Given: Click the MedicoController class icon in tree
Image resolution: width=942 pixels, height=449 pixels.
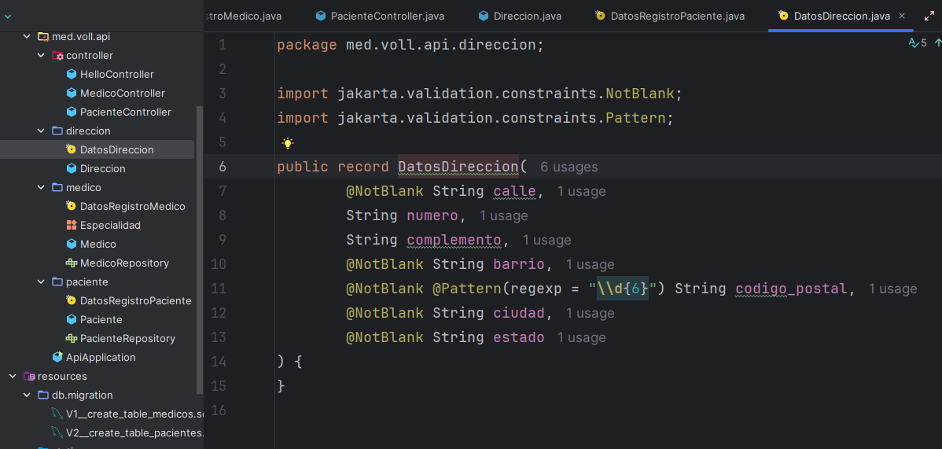Looking at the screenshot, I should (x=71, y=93).
